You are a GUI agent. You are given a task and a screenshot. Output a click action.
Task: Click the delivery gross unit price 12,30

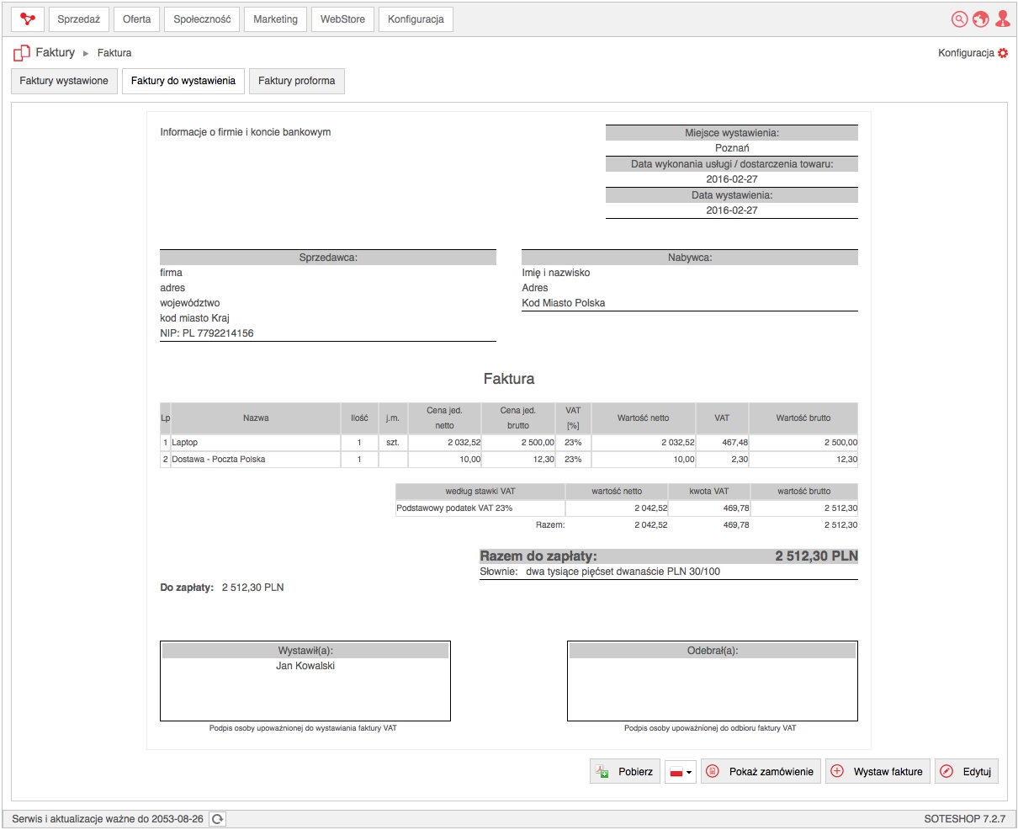543,460
